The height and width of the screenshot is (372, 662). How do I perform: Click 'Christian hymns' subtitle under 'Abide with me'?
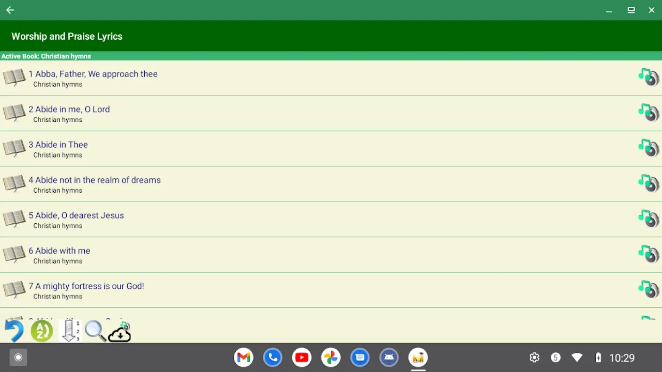[x=58, y=261]
